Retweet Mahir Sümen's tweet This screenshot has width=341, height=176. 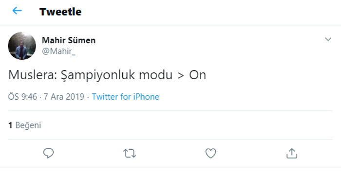[130, 153]
